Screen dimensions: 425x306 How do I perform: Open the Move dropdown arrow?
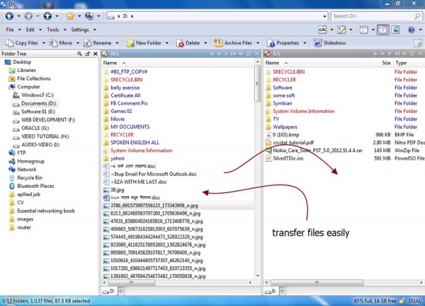pos(77,43)
